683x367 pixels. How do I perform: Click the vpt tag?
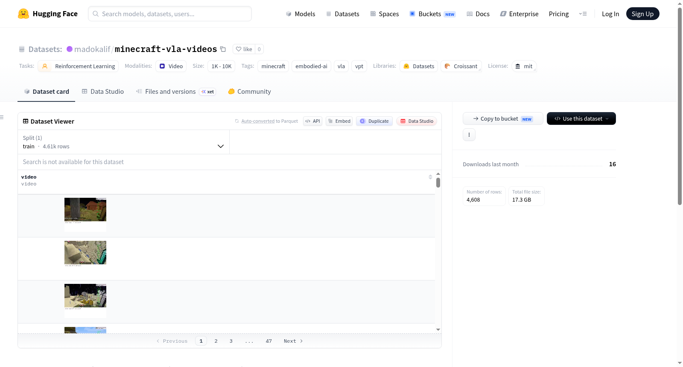[359, 66]
